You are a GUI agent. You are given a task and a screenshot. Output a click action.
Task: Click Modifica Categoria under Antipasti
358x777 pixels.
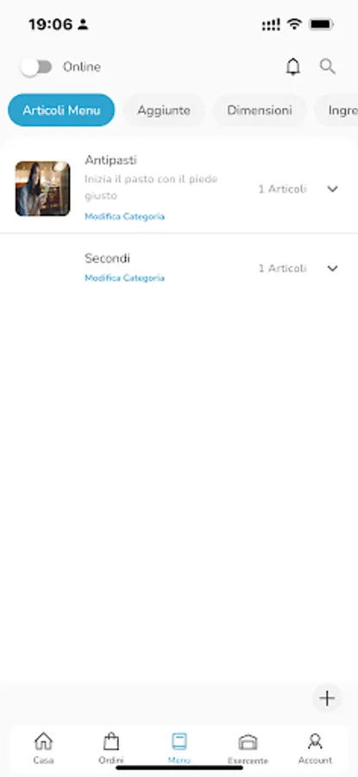pos(124,217)
